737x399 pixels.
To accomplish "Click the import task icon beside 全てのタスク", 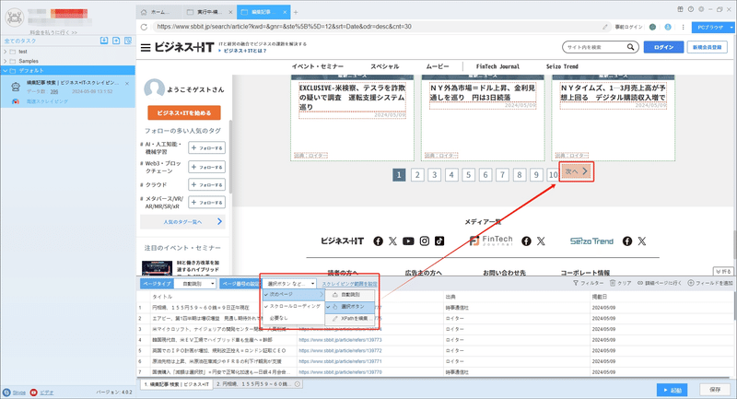I will pos(104,41).
